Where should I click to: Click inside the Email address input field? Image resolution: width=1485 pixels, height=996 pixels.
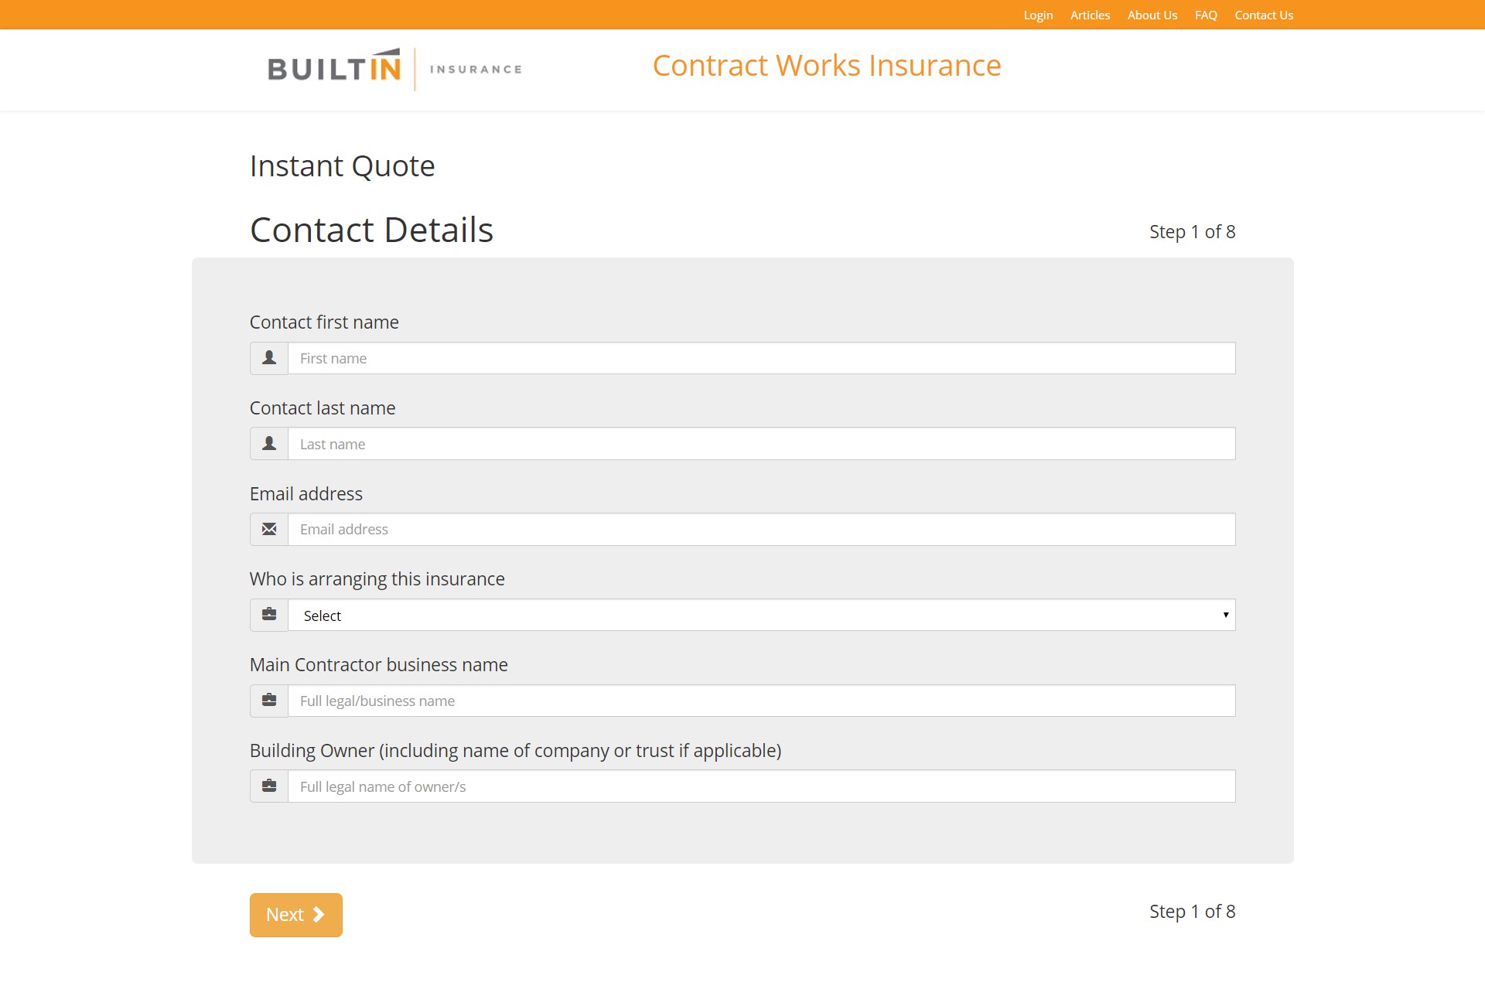point(761,529)
